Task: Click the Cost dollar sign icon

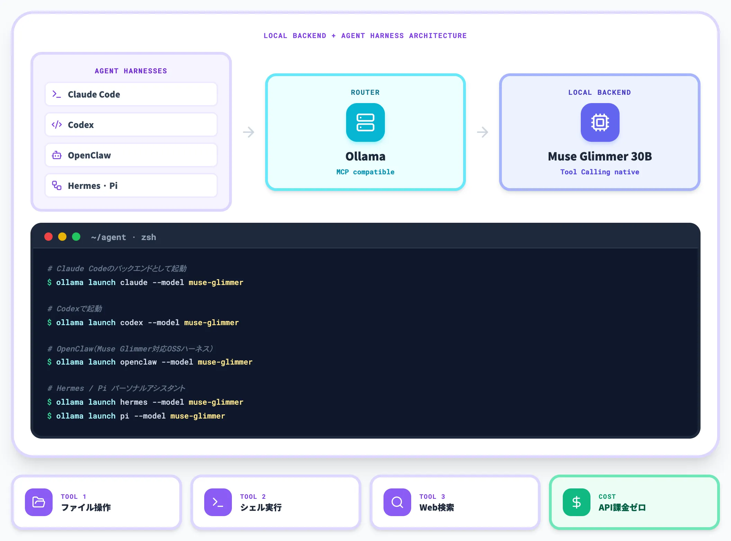Action: tap(577, 502)
